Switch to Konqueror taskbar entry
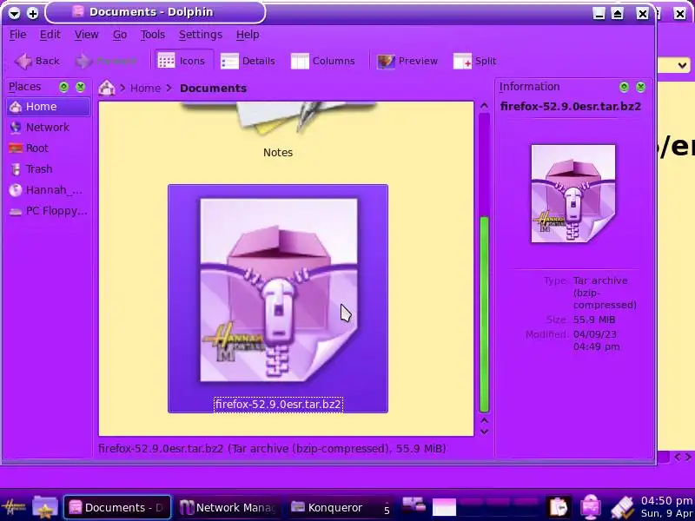Viewport: 695px width, 521px height. pyautogui.click(x=340, y=507)
